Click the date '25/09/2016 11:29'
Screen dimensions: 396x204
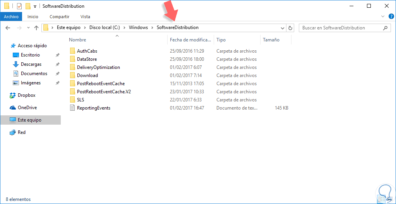point(187,51)
